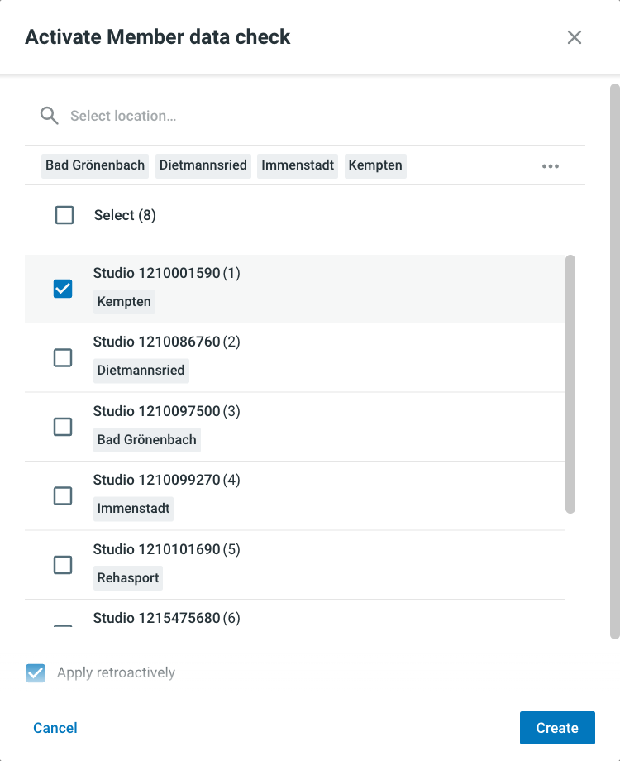
Task: Check the Studio 1210099270 checkbox
Action: 63,496
